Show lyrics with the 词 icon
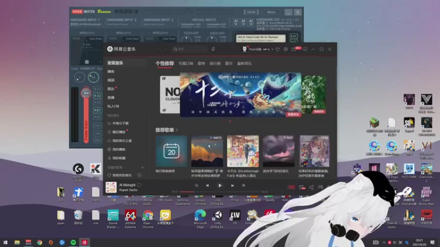Screen dimensions: 440x247 [243, 186]
